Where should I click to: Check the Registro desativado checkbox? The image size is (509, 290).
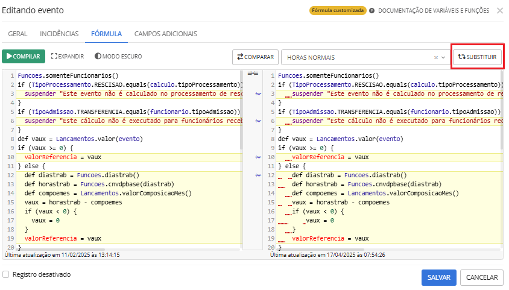(x=6, y=274)
